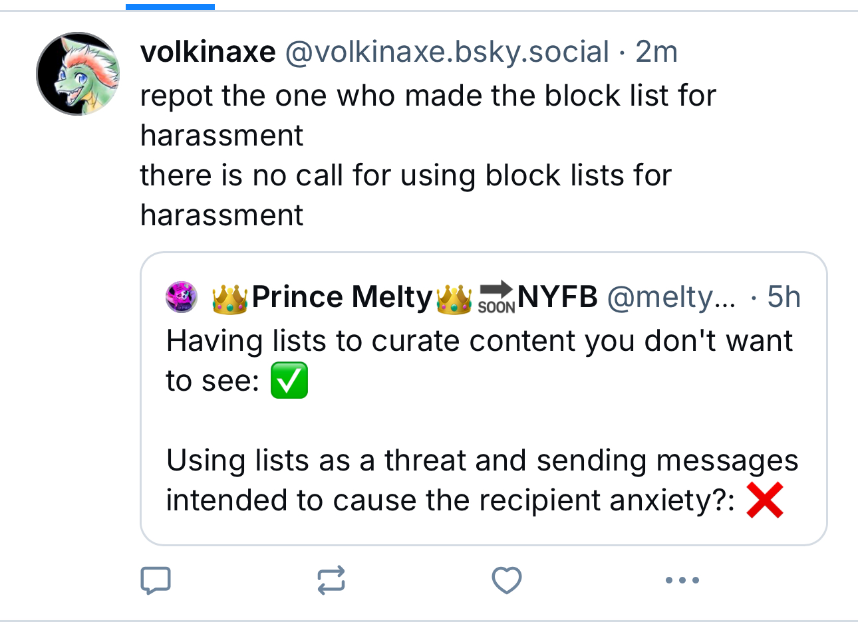
Task: Open quoted post text about curating content
Action: [x=479, y=361]
